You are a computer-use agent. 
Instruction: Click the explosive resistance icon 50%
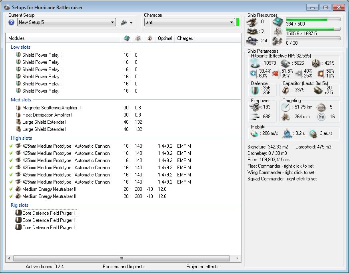(x=321, y=73)
